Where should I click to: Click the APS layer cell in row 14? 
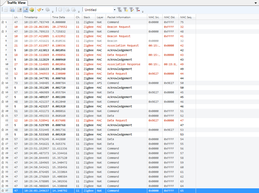click(x=99, y=83)
